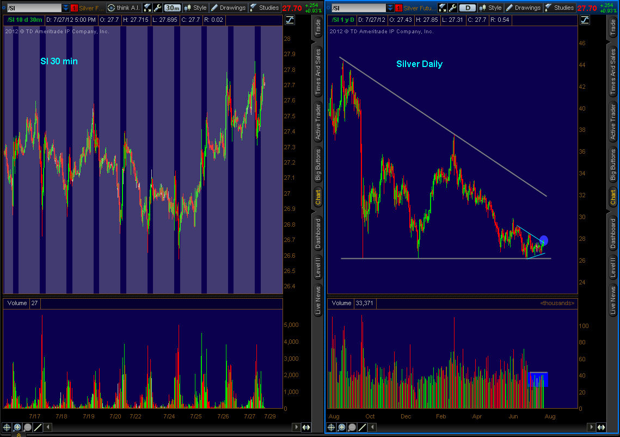Click share chart icon in right chart
Screen dimensions: 620x437
[442, 8]
